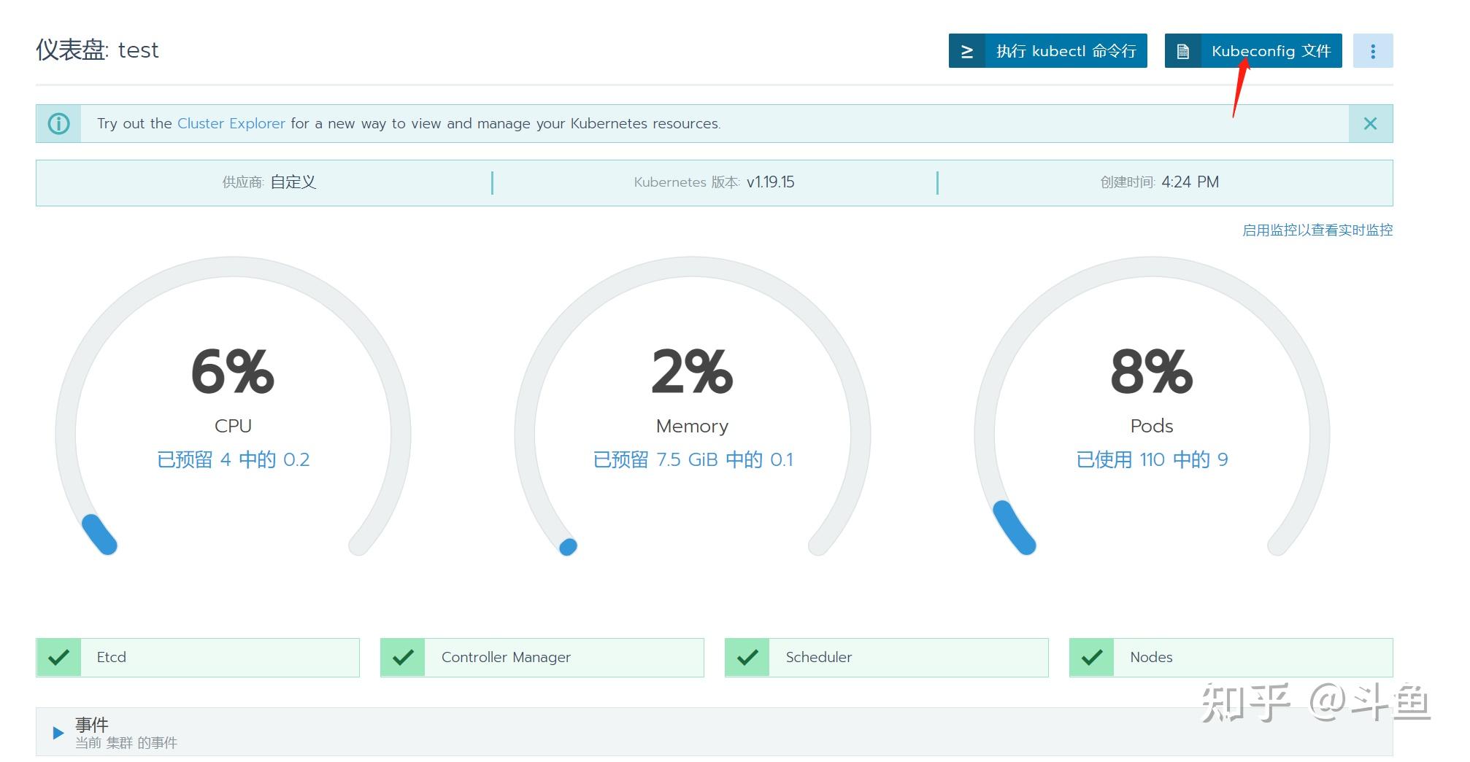This screenshot has height=762, width=1470.
Task: Click the Etcd green checkmark icon
Action: (x=58, y=657)
